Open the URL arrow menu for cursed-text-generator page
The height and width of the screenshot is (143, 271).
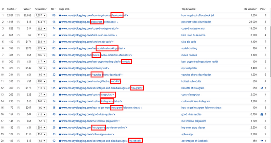[118, 29]
